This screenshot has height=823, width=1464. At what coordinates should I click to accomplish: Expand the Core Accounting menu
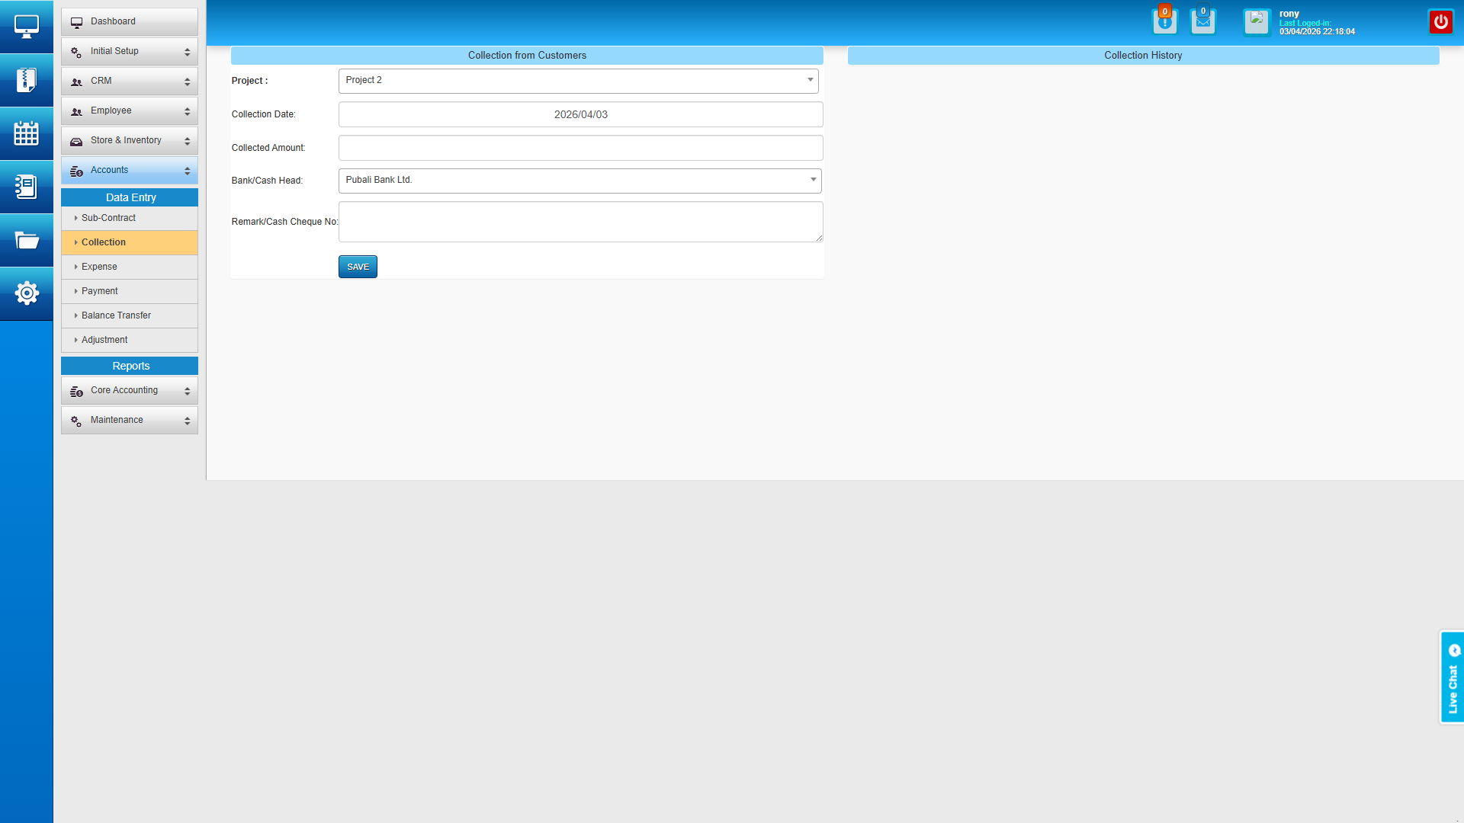coord(130,391)
